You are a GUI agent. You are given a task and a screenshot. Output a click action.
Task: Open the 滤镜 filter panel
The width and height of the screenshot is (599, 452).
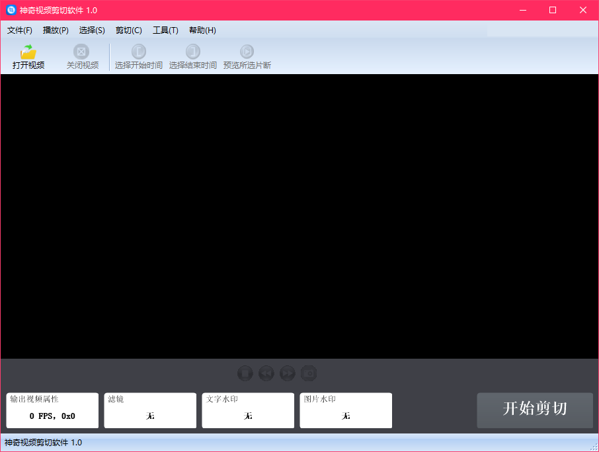pos(150,410)
